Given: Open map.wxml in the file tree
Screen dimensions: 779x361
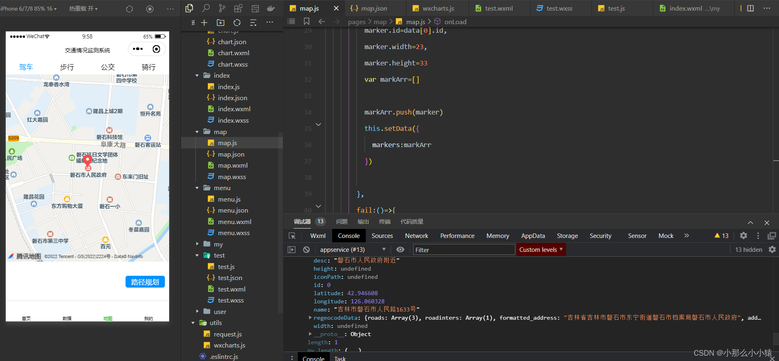Looking at the screenshot, I should click(233, 165).
